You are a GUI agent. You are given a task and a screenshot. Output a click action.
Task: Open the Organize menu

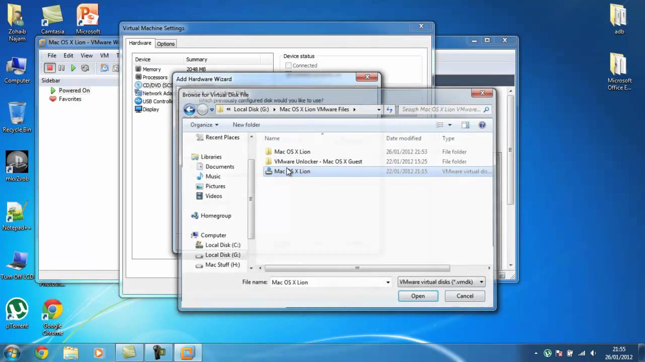pyautogui.click(x=204, y=125)
